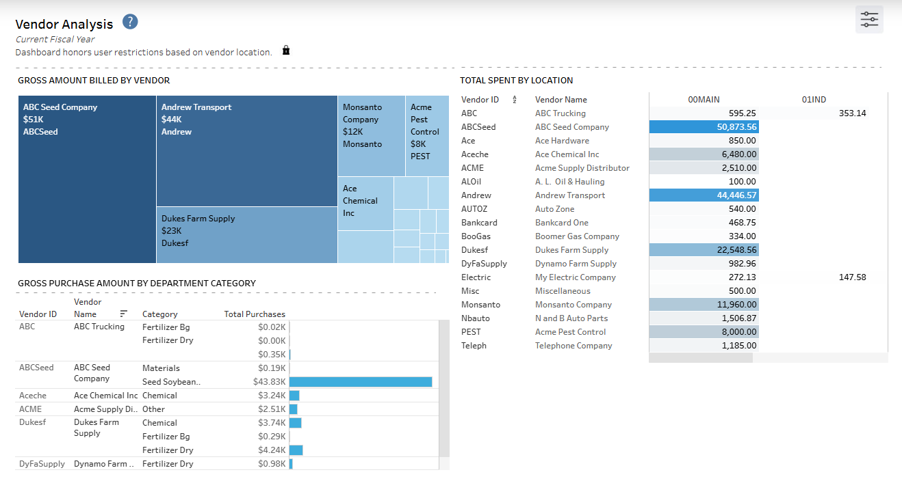Image resolution: width=902 pixels, height=481 pixels.
Task: Click the Bankcard One vendor name
Action: click(x=561, y=223)
